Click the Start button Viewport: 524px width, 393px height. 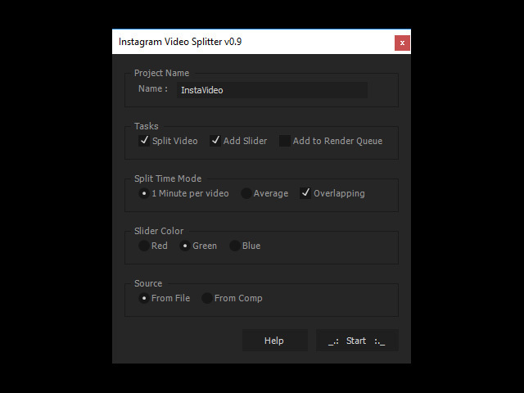tap(357, 341)
